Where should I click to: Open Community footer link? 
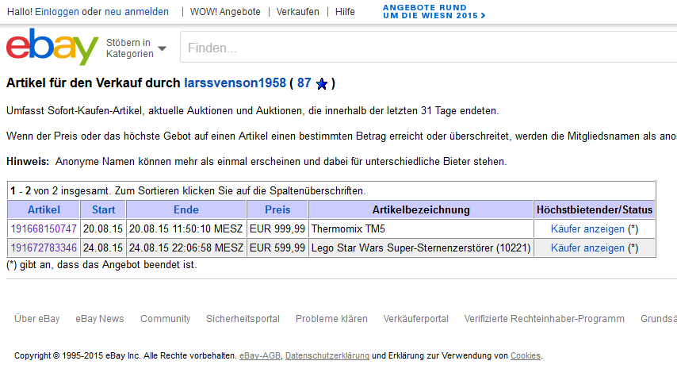(x=166, y=319)
